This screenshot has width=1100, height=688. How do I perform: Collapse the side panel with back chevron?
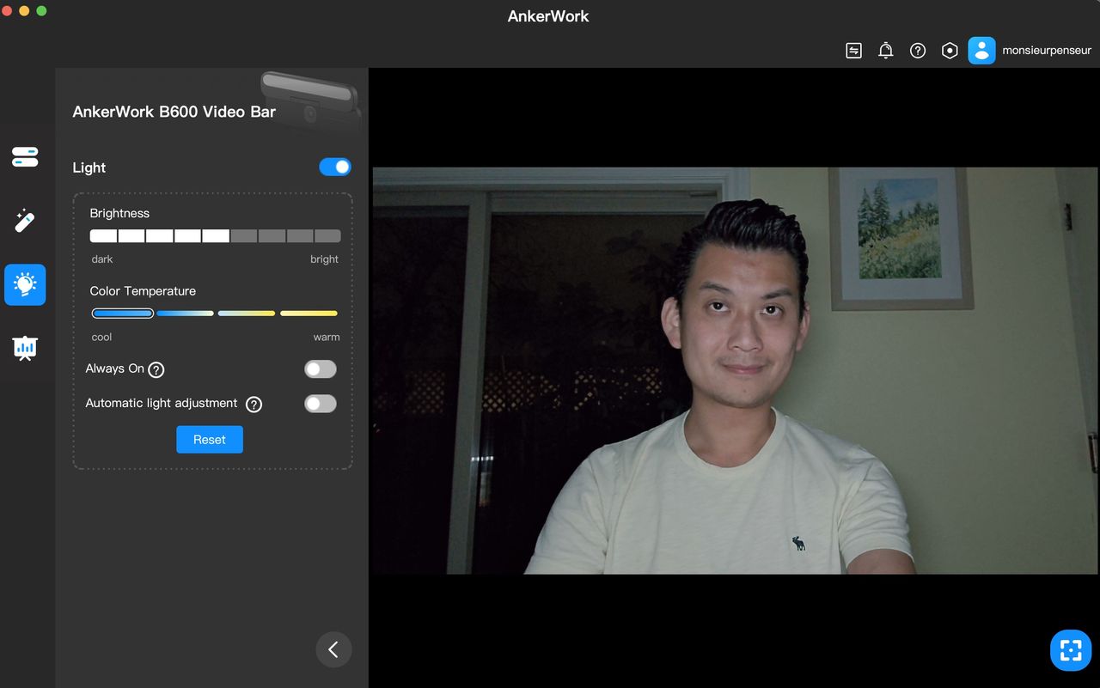pos(333,649)
